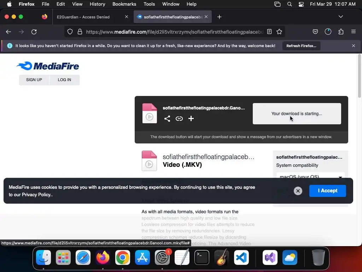The image size is (362, 272).
Task: Launch GarageBand from the dock
Action: click(222, 257)
